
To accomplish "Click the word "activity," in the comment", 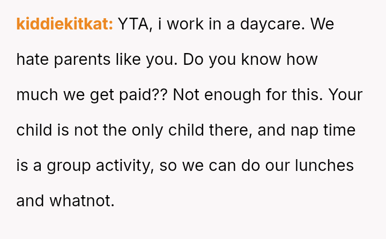I will 125,166.
